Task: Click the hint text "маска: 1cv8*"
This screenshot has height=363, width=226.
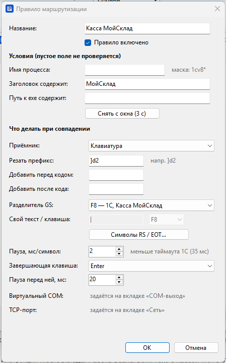Action: (x=189, y=70)
